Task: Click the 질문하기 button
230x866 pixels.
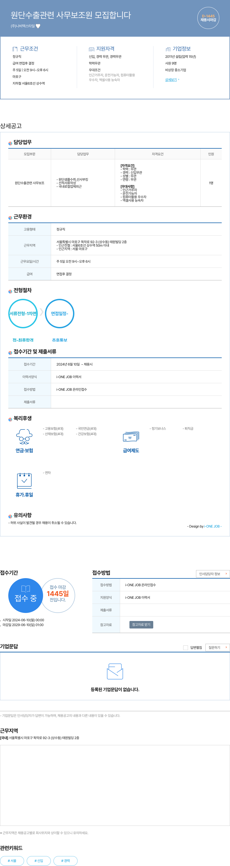Action: pos(217,647)
